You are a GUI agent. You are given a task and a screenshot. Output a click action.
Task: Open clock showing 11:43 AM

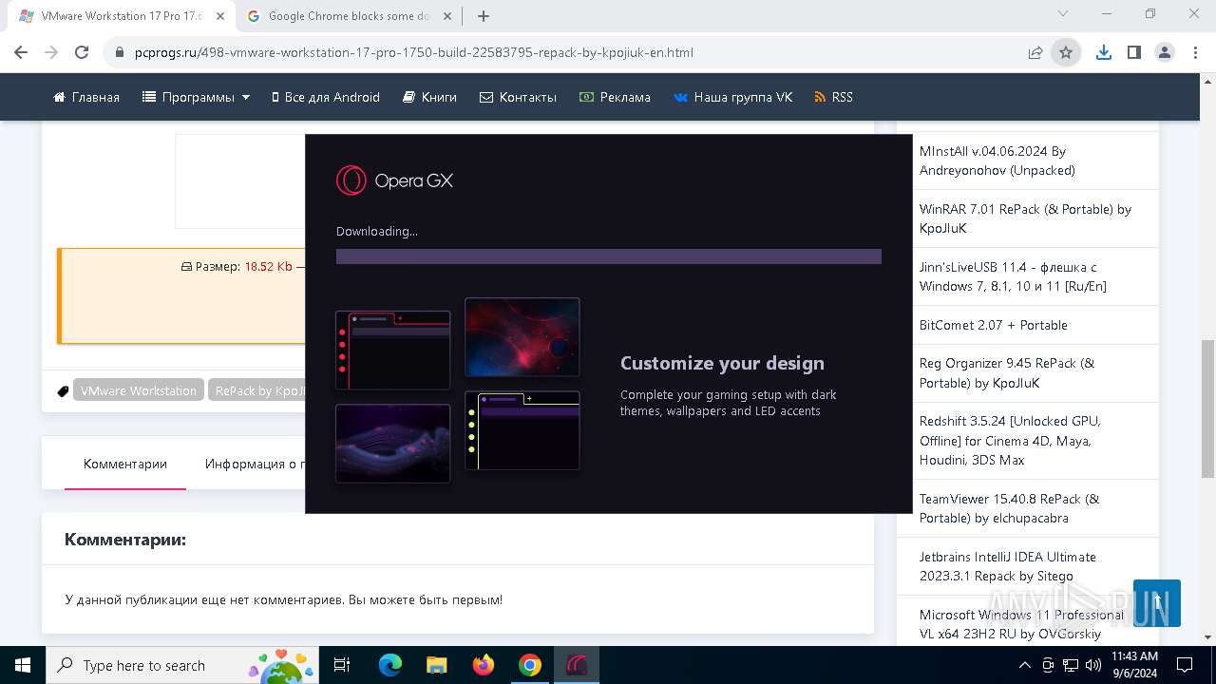(x=1134, y=665)
